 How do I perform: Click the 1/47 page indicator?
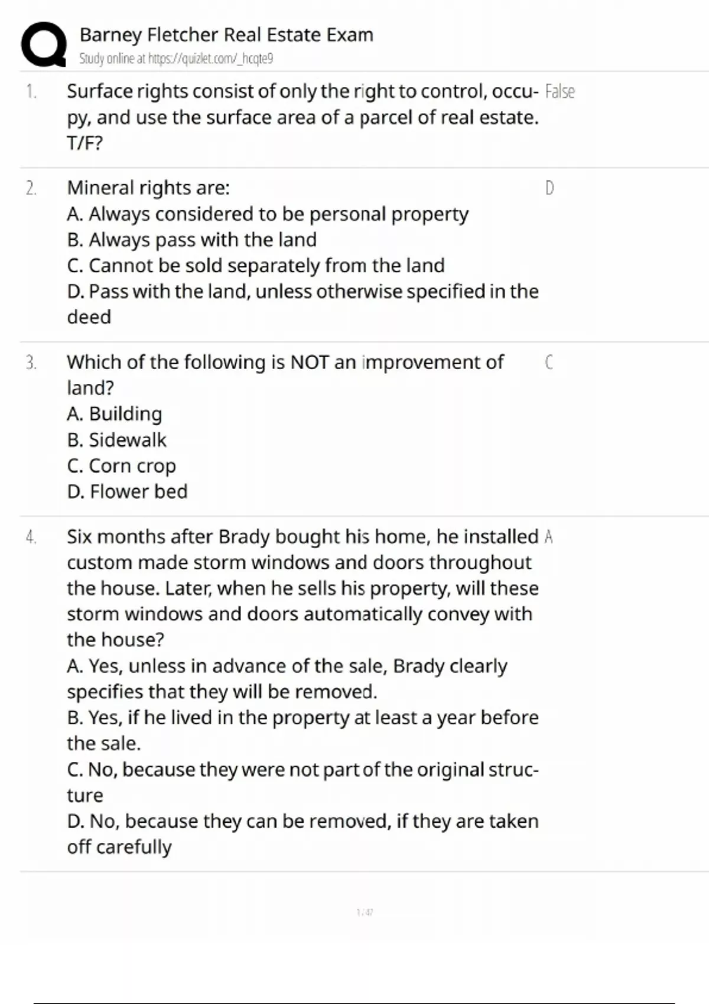[x=365, y=912]
